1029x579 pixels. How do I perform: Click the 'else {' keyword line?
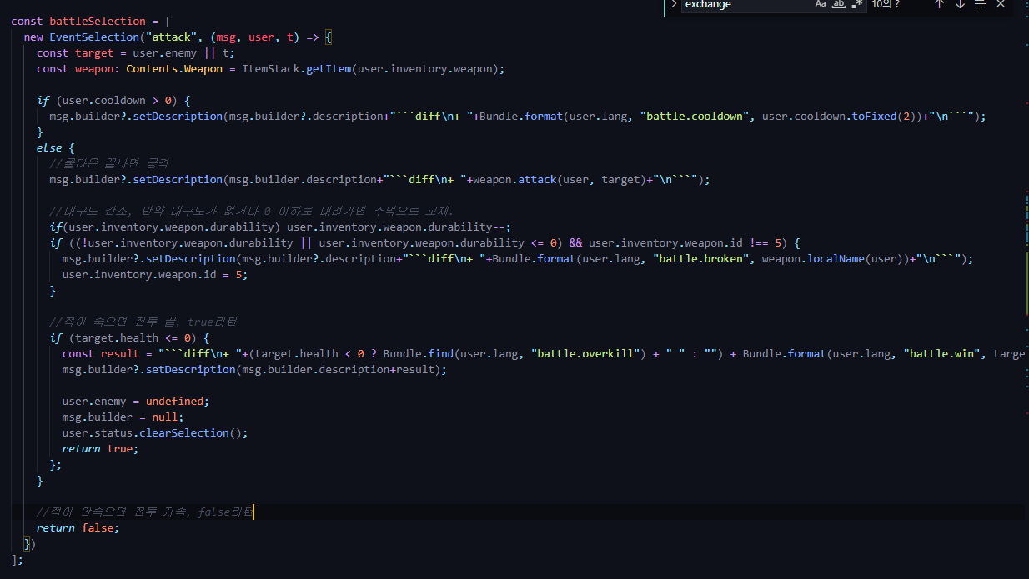55,147
